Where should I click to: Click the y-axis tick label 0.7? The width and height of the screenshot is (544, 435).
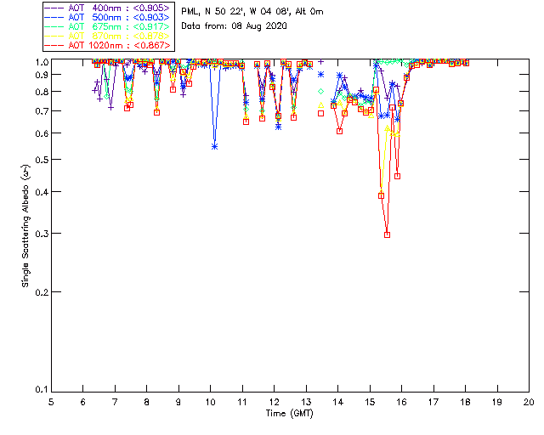[x=42, y=111]
